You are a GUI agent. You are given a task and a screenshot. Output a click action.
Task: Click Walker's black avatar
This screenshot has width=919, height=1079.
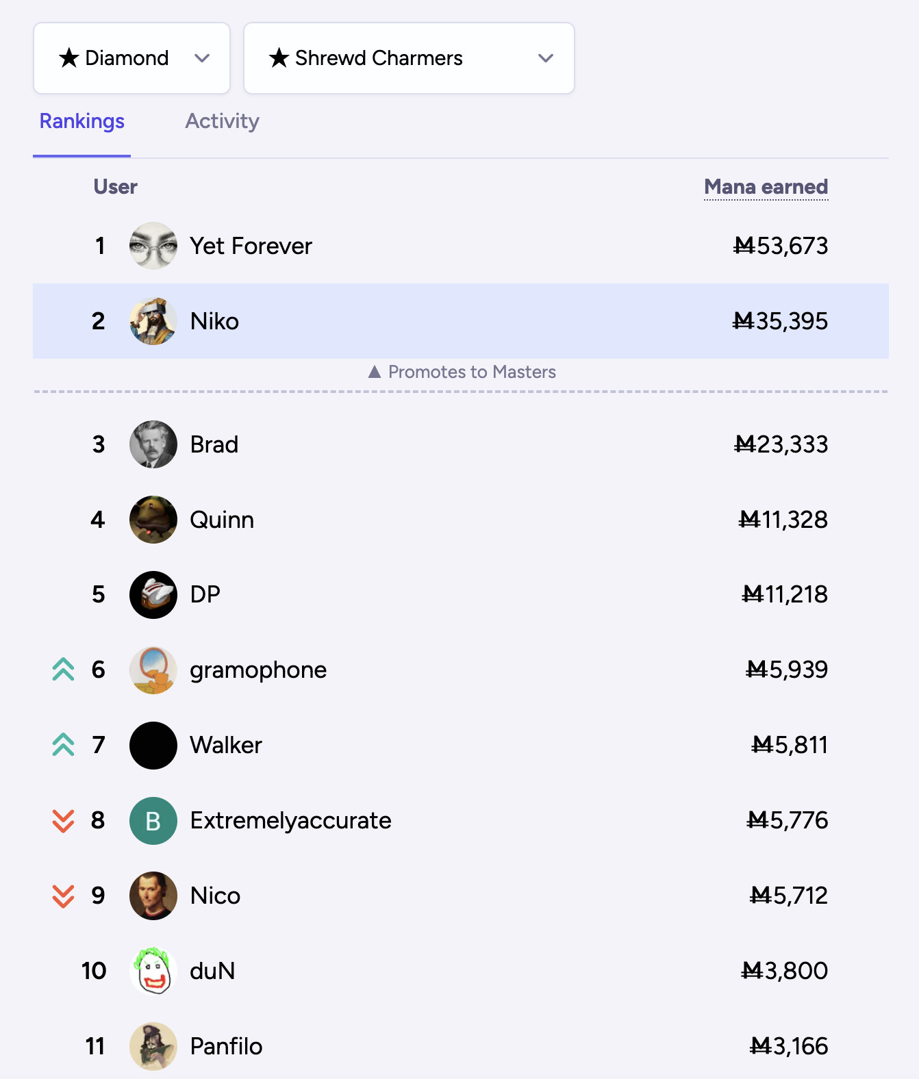[x=153, y=745]
